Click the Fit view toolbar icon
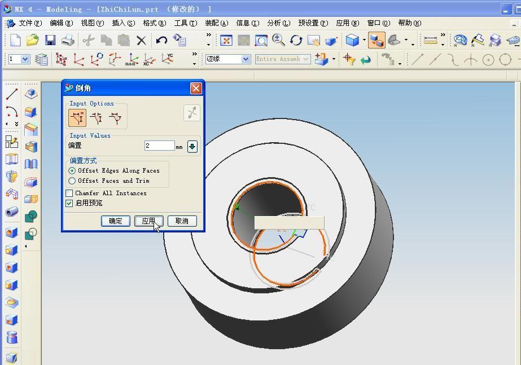The height and width of the screenshot is (365, 521). coord(226,40)
